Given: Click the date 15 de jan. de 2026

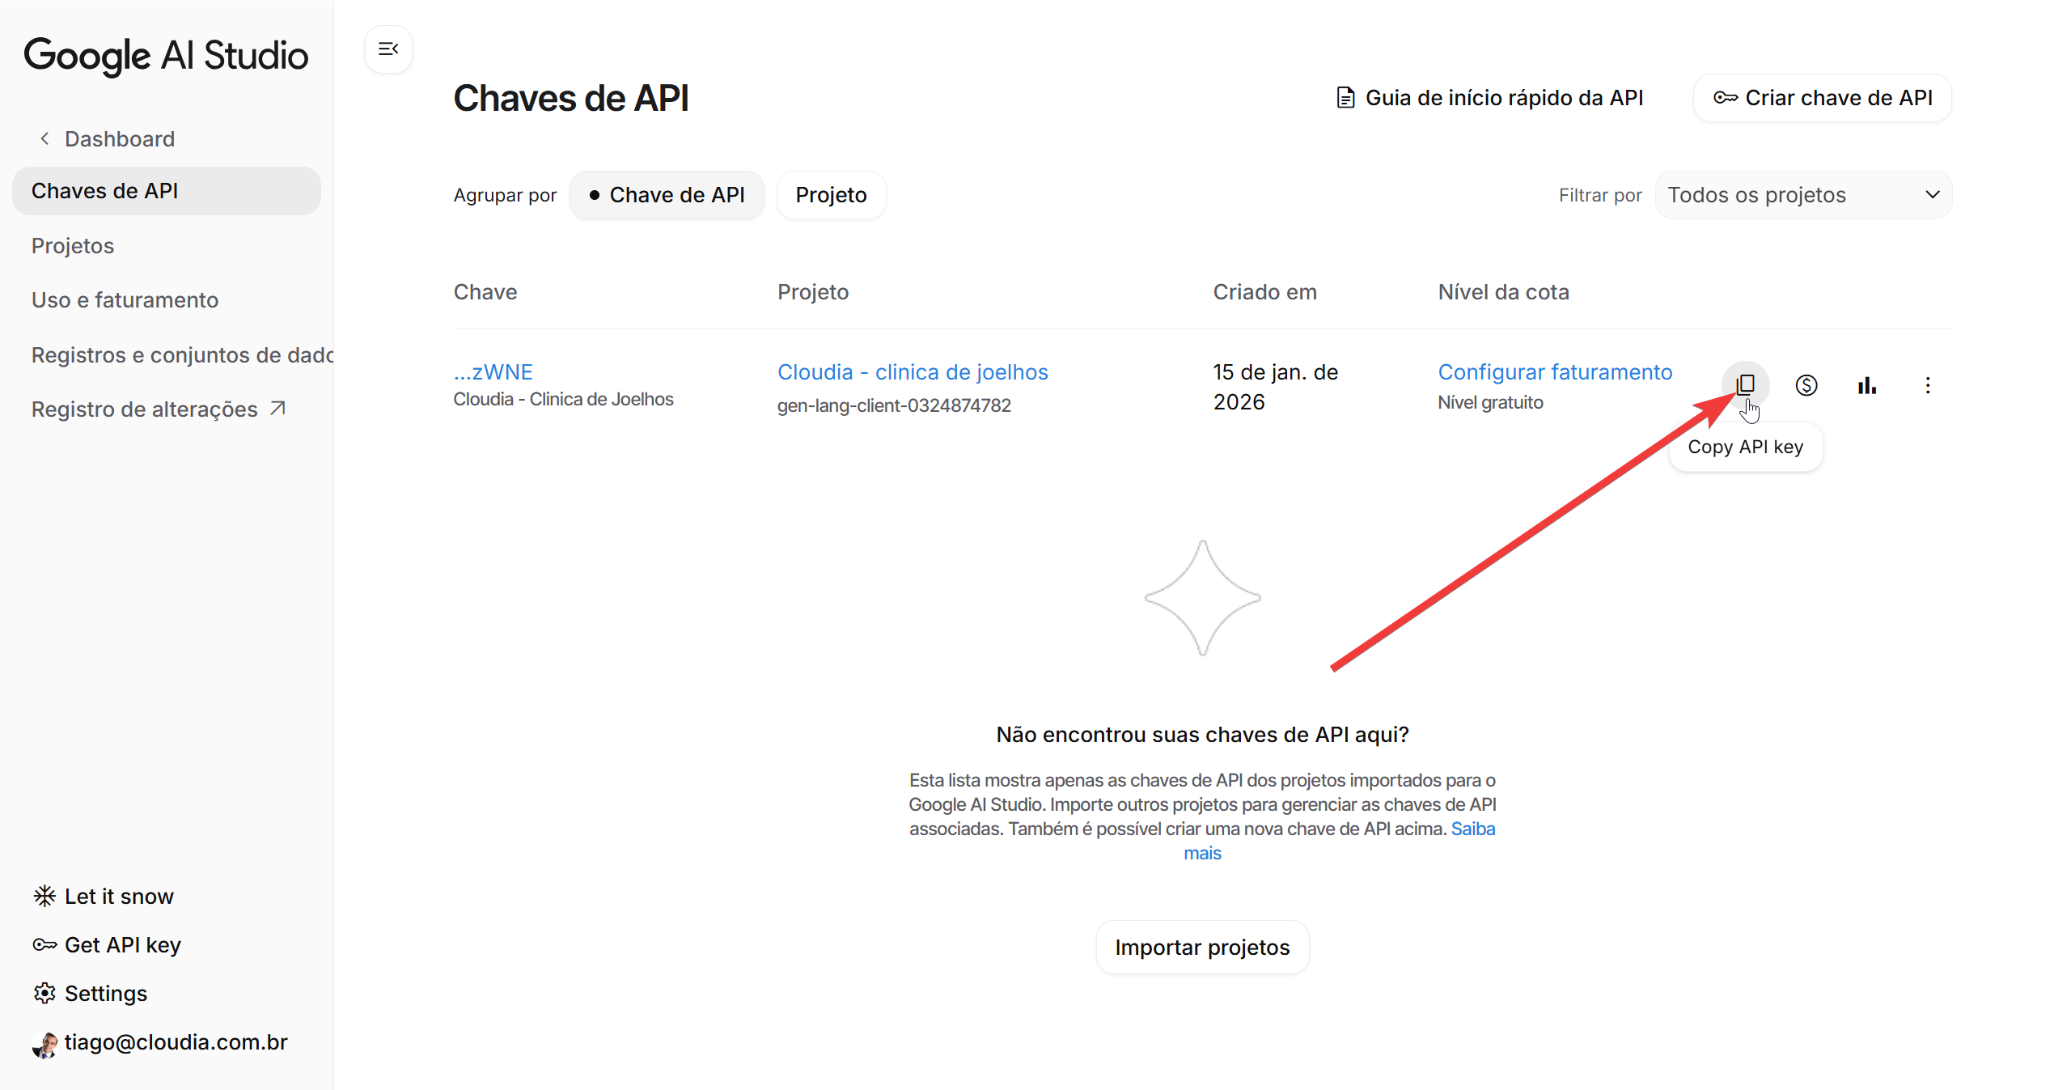Looking at the screenshot, I should (1276, 387).
